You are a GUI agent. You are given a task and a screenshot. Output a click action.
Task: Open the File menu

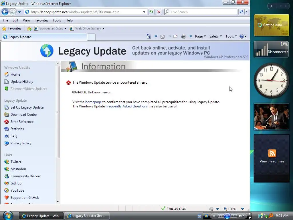(x=5, y=20)
